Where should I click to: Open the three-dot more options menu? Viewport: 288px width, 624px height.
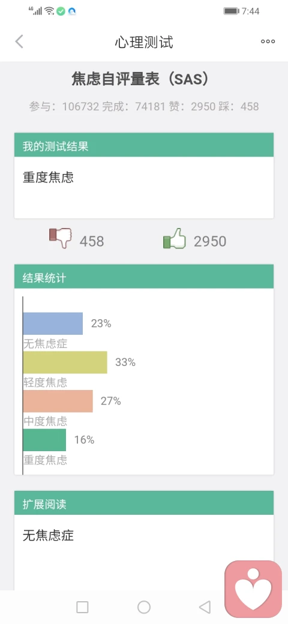coord(268,41)
